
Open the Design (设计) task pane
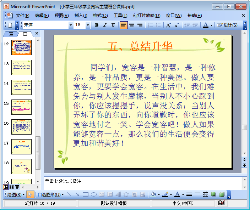click(227, 25)
